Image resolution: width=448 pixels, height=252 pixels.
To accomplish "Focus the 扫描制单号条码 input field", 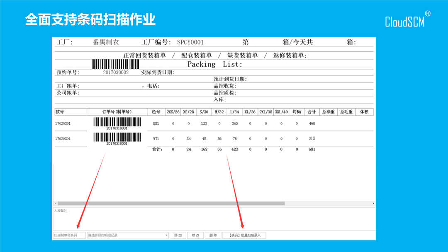I will 69,235.
